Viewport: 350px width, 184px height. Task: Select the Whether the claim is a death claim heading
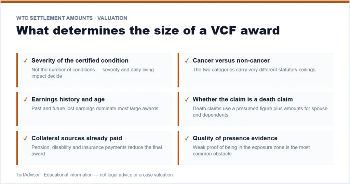tap(243, 100)
